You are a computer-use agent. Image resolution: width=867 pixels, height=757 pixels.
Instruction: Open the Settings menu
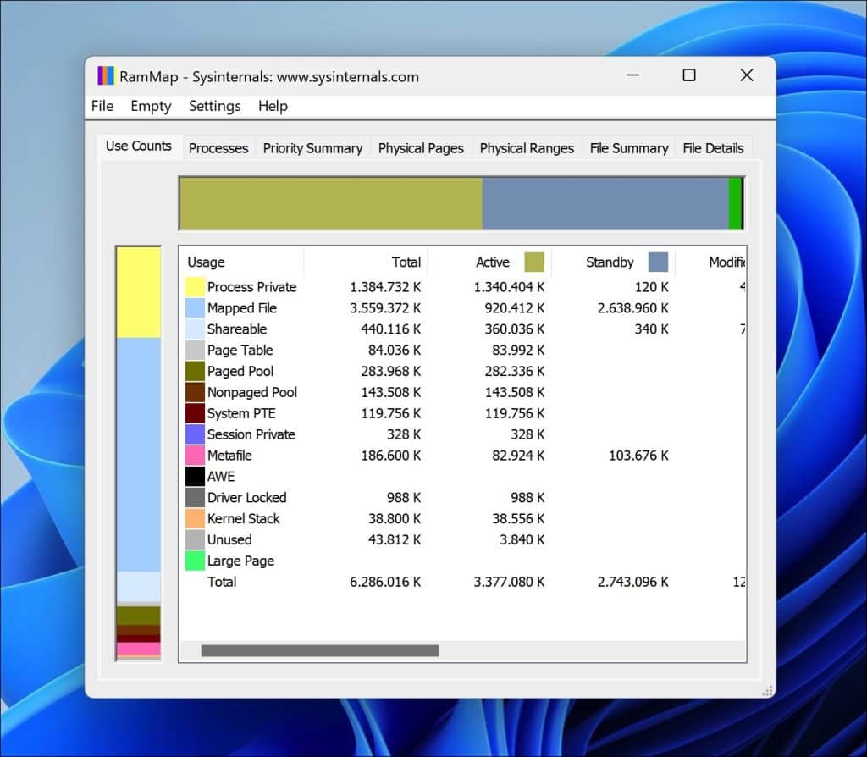[x=214, y=106]
